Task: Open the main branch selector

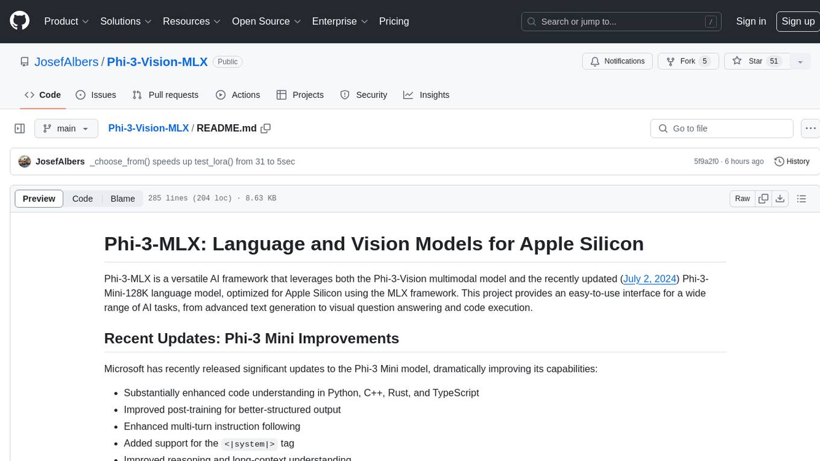Action: (x=66, y=129)
